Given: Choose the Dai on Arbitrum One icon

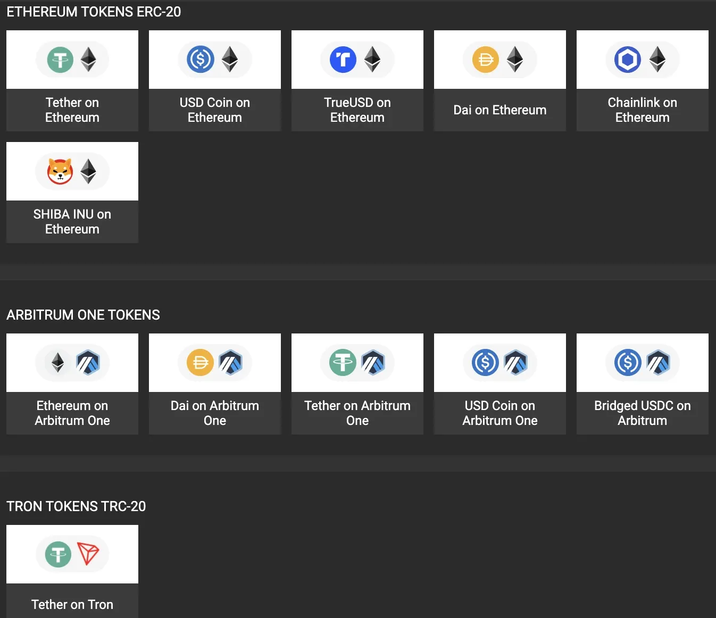Looking at the screenshot, I should (201, 363).
